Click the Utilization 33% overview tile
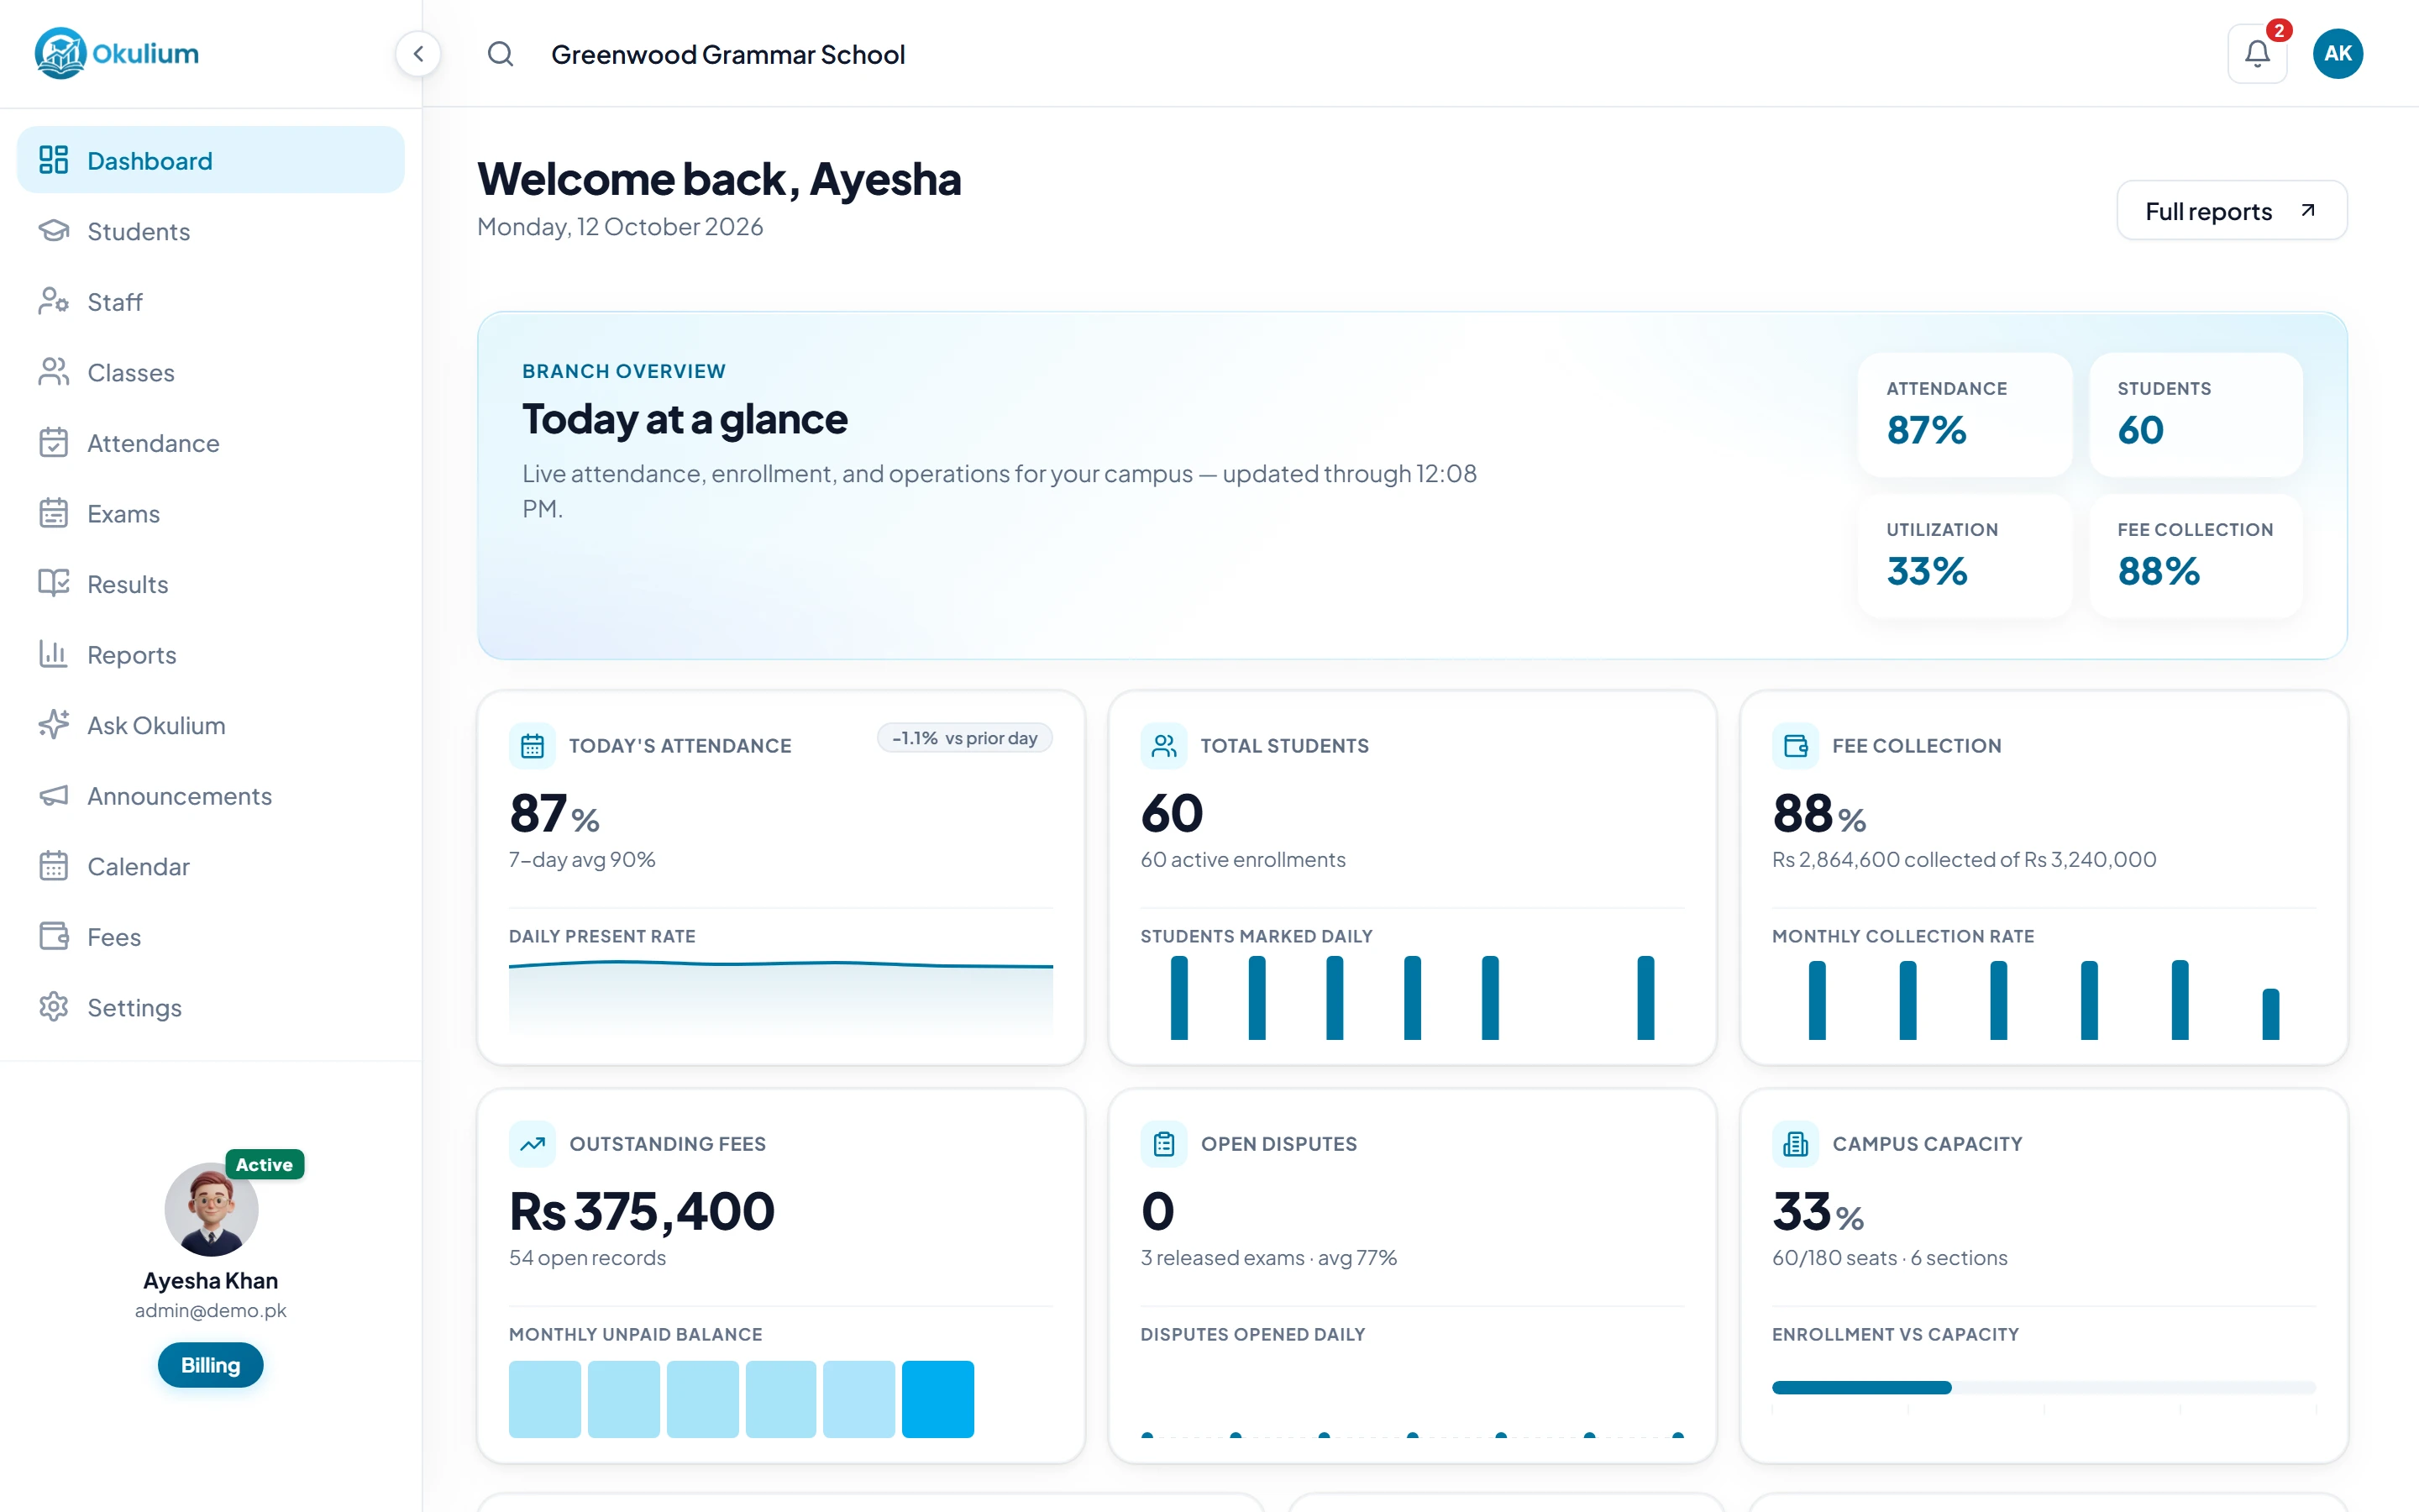 pyautogui.click(x=1965, y=556)
